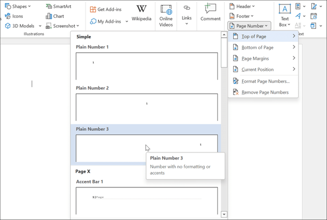Choose the Plain Number 3 preview
The height and width of the screenshot is (220, 327).
tap(147, 148)
